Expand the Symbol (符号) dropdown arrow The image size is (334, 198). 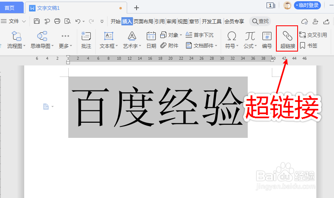point(237,46)
